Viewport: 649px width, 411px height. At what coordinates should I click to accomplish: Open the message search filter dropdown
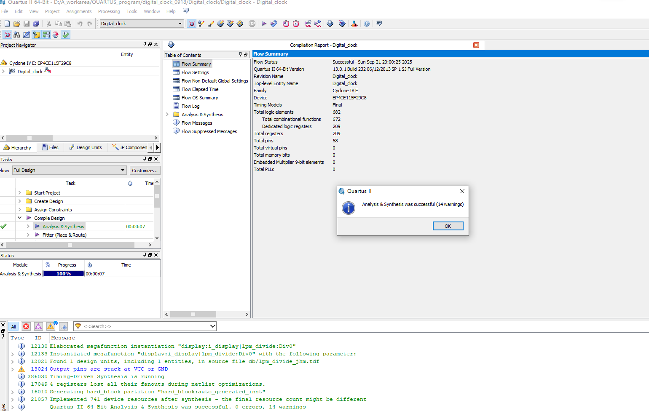click(213, 326)
